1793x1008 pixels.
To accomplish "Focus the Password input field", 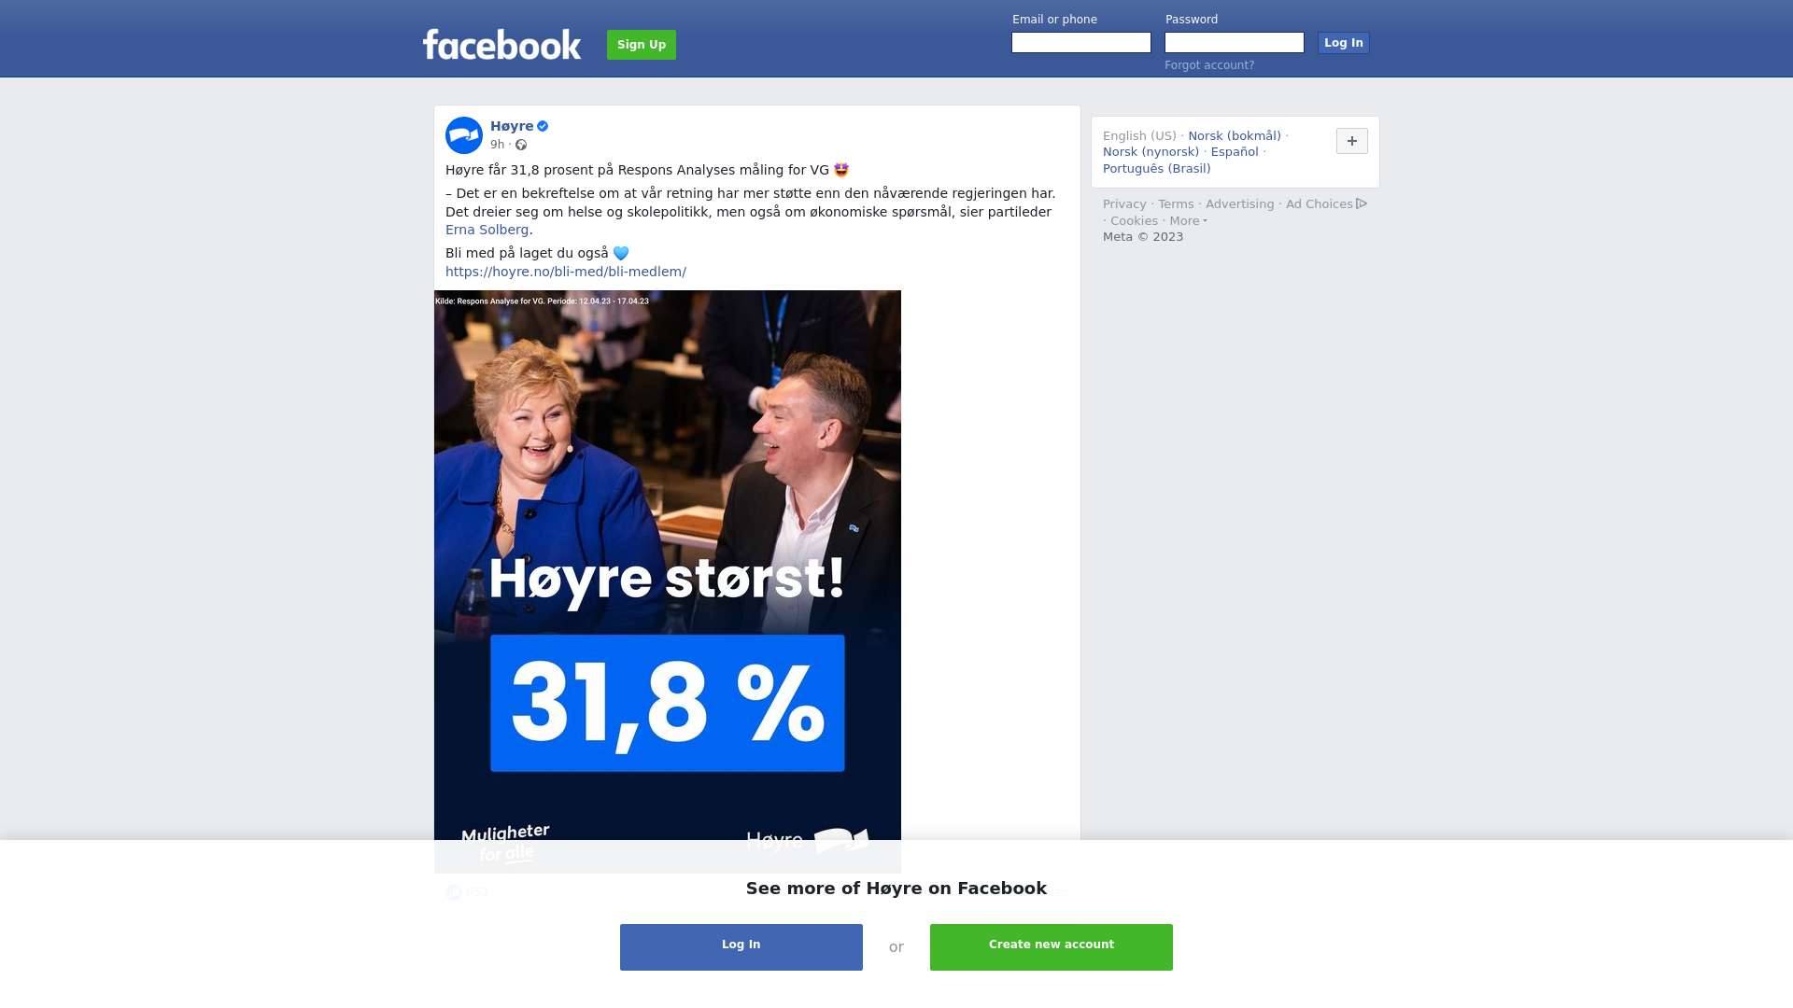I will 1235,43.
